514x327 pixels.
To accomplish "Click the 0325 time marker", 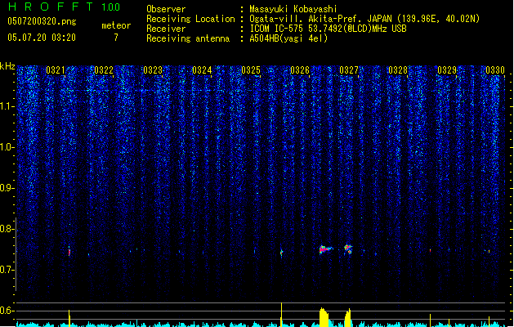I will pyautogui.click(x=251, y=70).
